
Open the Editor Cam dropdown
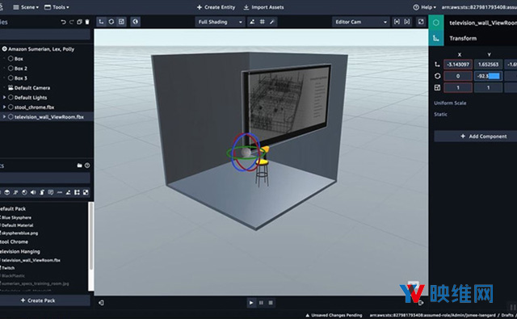pos(361,22)
